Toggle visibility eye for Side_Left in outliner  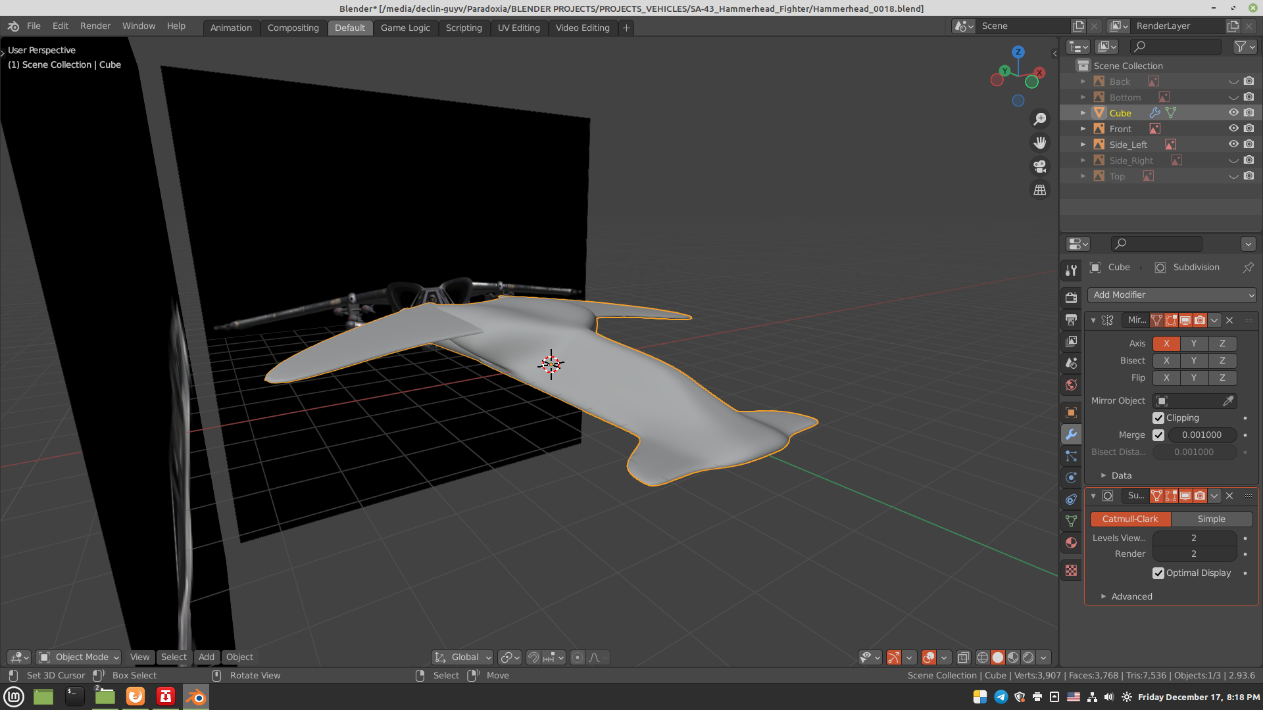pyautogui.click(x=1233, y=145)
